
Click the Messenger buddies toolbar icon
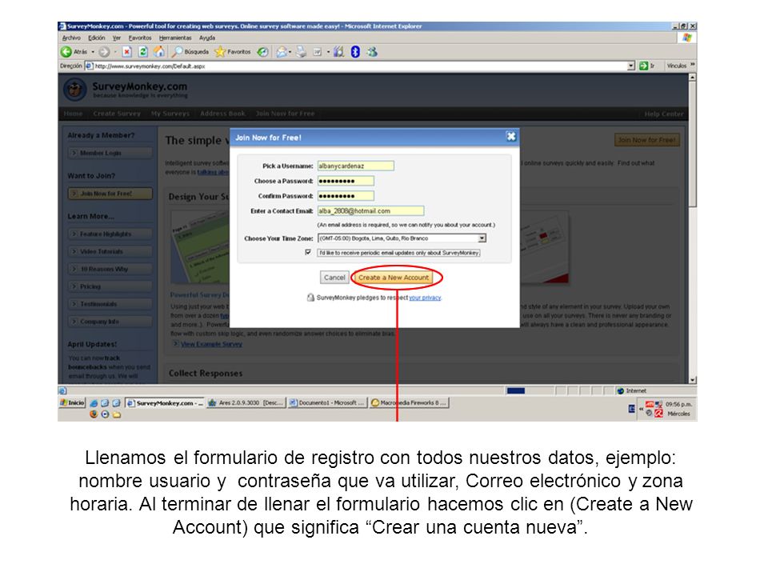point(372,51)
